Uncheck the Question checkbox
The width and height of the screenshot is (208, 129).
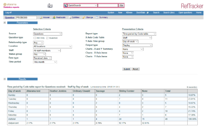[x=47, y=38]
